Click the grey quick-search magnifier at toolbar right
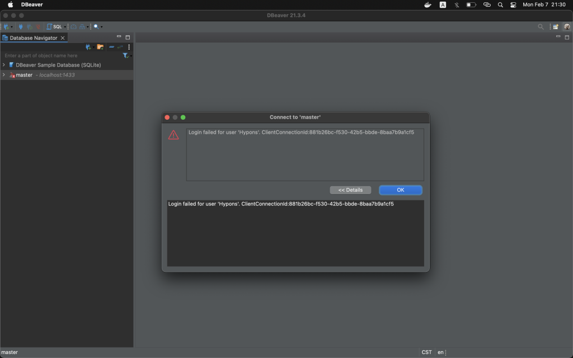Screen dimensions: 573x358 pyautogui.click(x=541, y=27)
